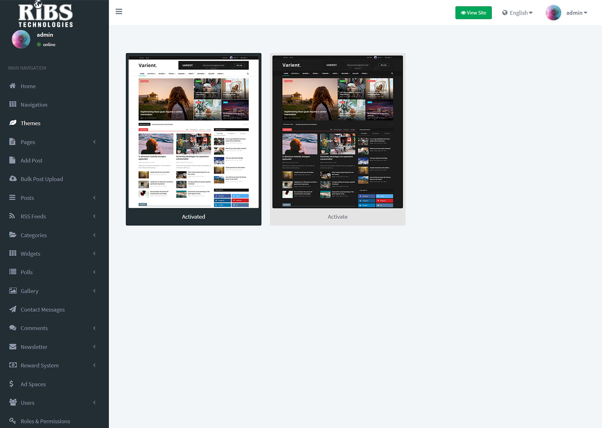602x428 pixels.
Task: Click the RSS Feeds icon
Action: (x=12, y=216)
